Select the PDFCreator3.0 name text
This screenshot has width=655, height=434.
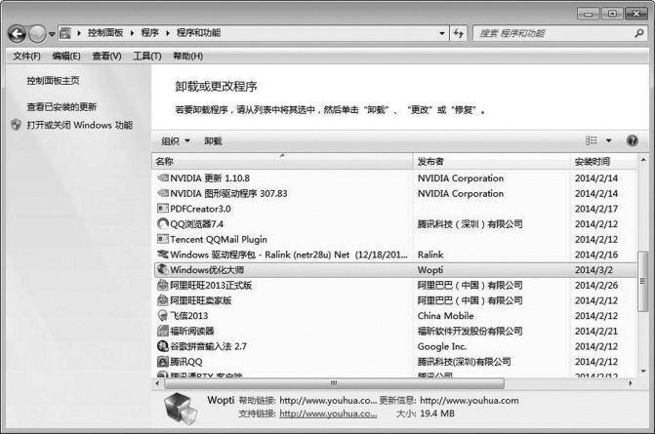coord(200,209)
